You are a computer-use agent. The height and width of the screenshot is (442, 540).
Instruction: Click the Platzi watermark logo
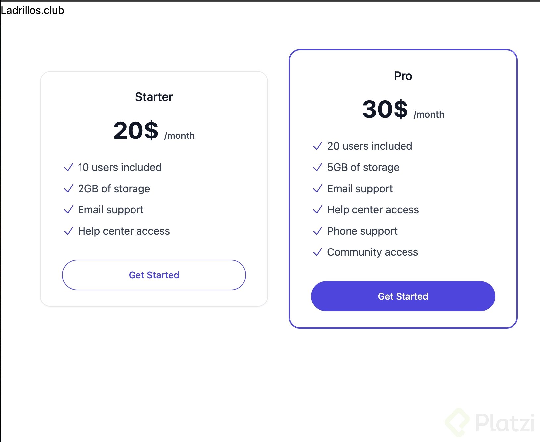point(490,422)
